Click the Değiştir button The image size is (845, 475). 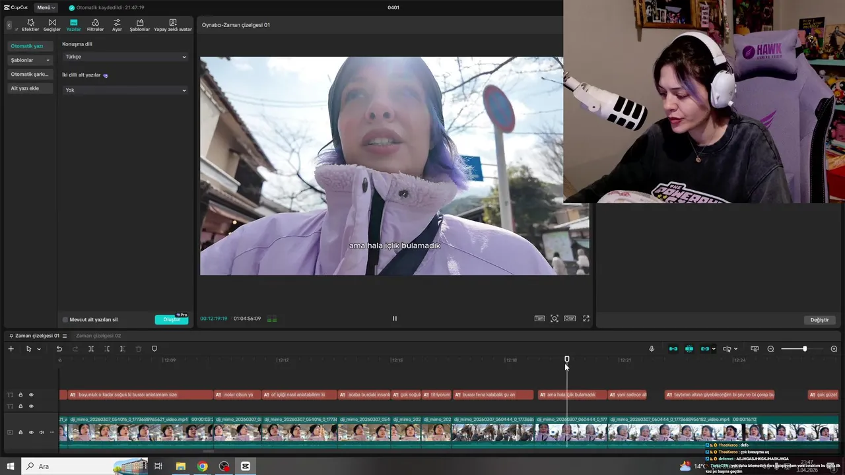pos(819,320)
